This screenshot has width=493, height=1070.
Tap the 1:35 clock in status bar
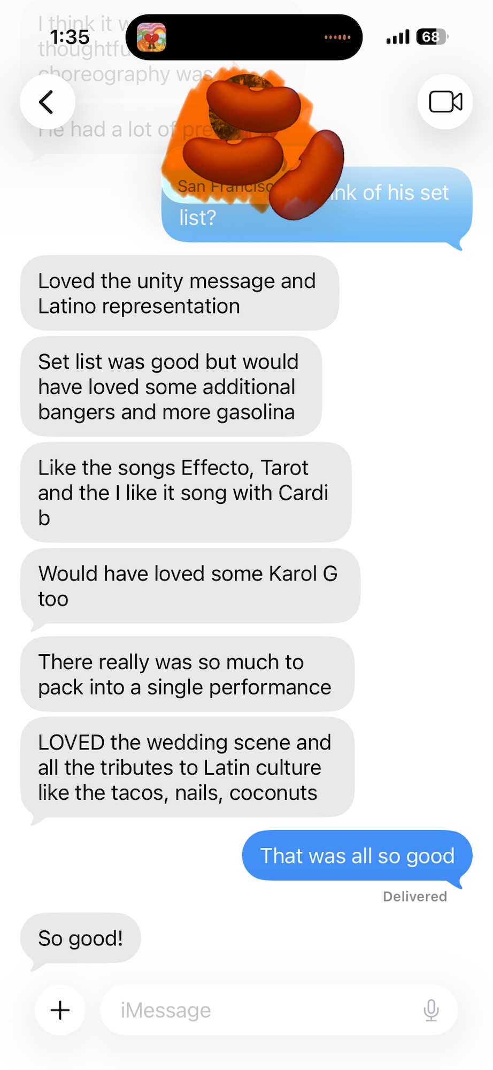70,37
